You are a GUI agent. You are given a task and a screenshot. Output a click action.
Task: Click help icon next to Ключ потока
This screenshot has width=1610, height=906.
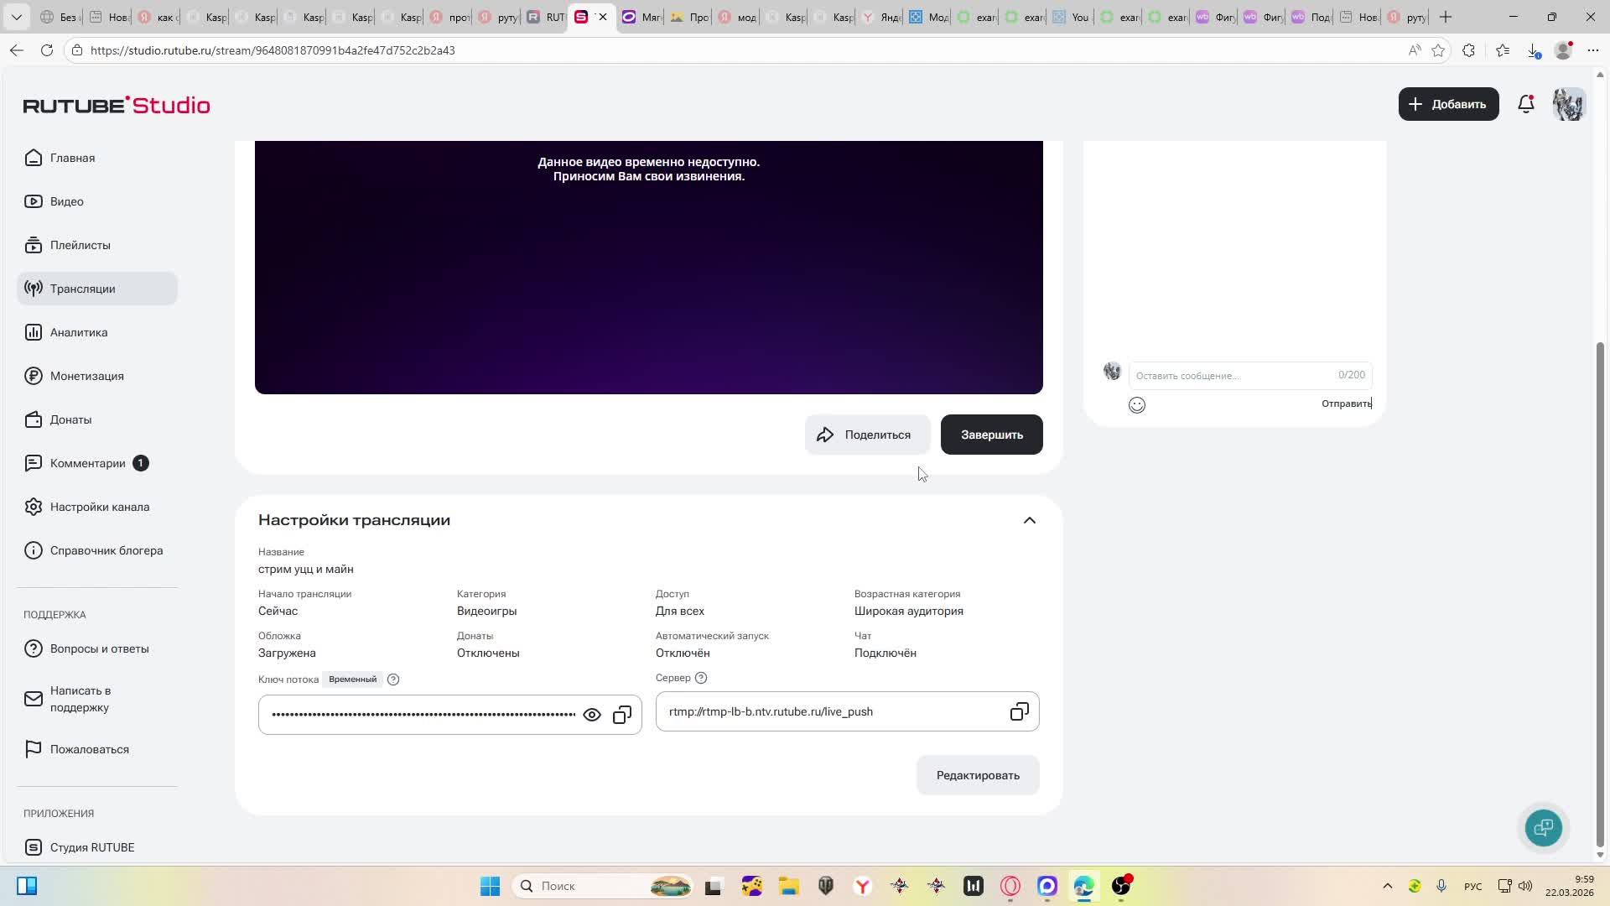point(393,679)
